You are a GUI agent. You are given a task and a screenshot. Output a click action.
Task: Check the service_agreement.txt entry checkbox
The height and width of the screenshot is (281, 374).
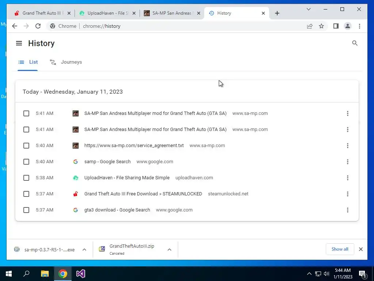coord(26,146)
